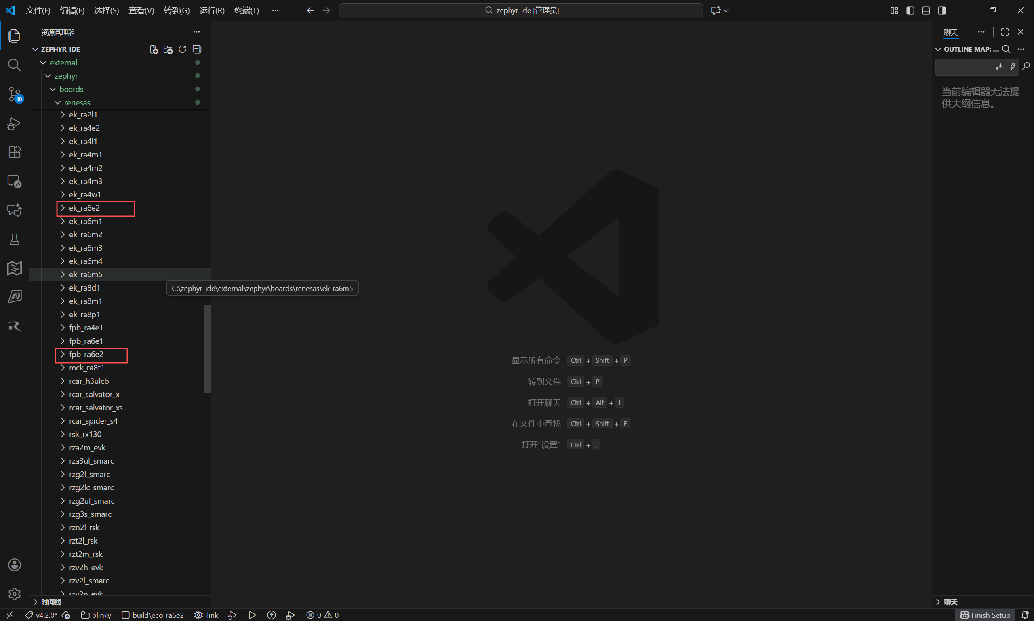This screenshot has width=1034, height=621.
Task: Open Source Control view with 10 badge
Action: [x=15, y=94]
